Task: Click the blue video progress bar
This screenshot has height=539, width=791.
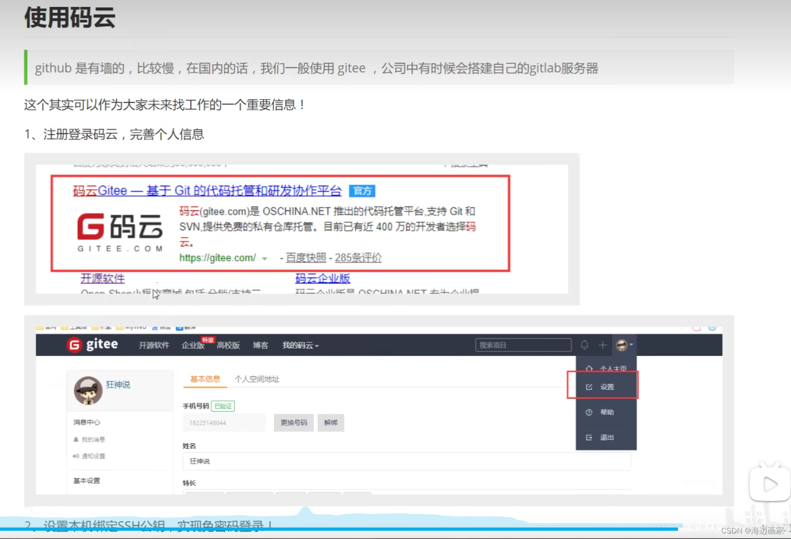Action: coord(339,529)
